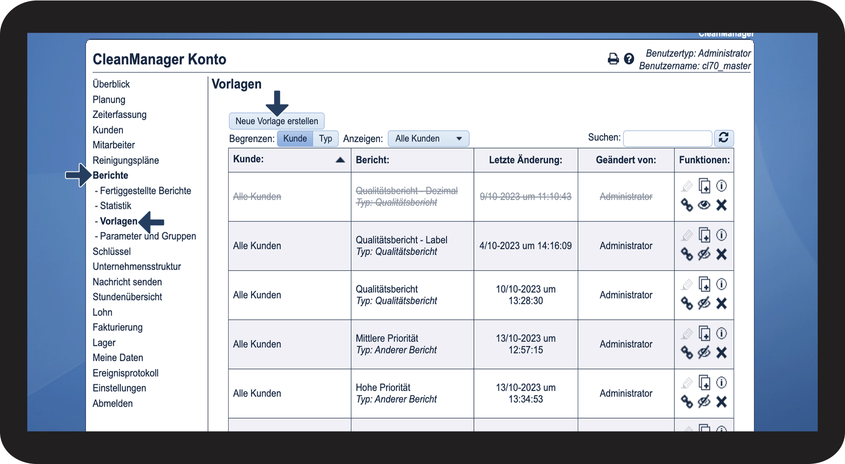
Task: Click the Neue Vorlage erstellen button
Action: 276,121
